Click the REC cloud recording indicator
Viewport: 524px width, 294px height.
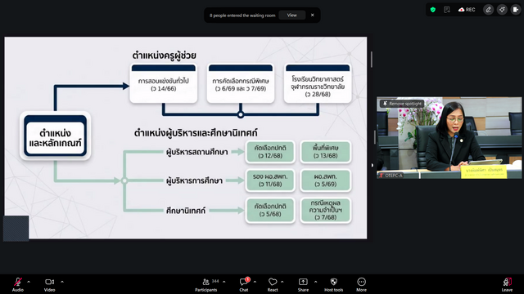click(467, 10)
